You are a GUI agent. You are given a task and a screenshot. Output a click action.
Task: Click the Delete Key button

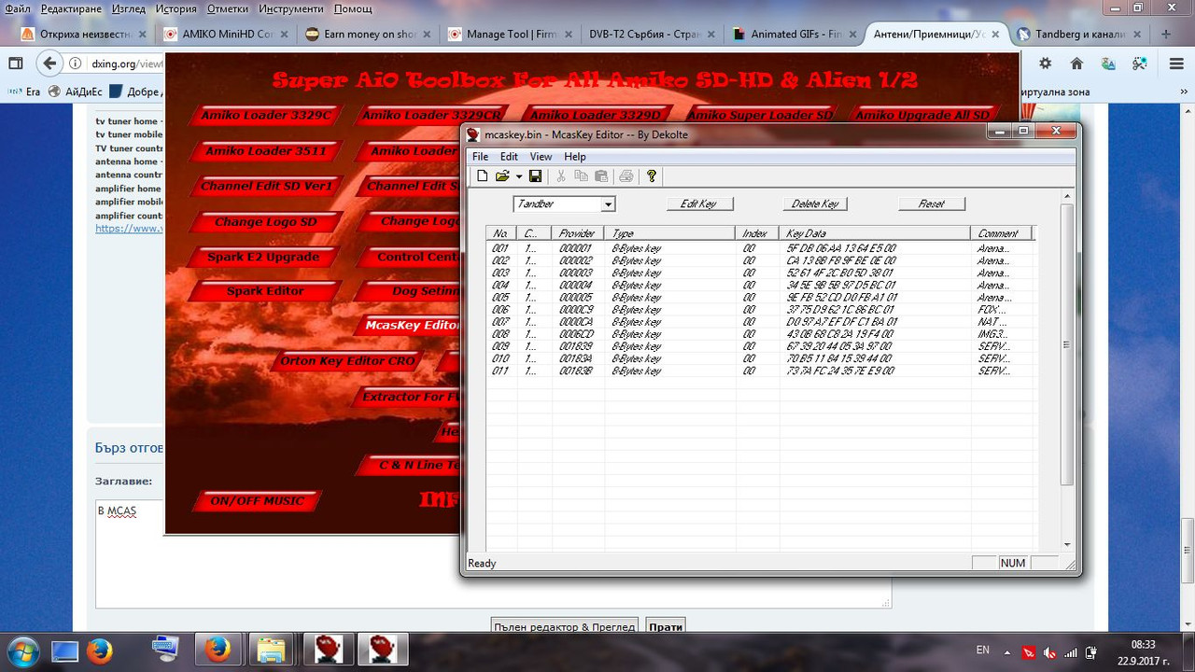click(815, 203)
